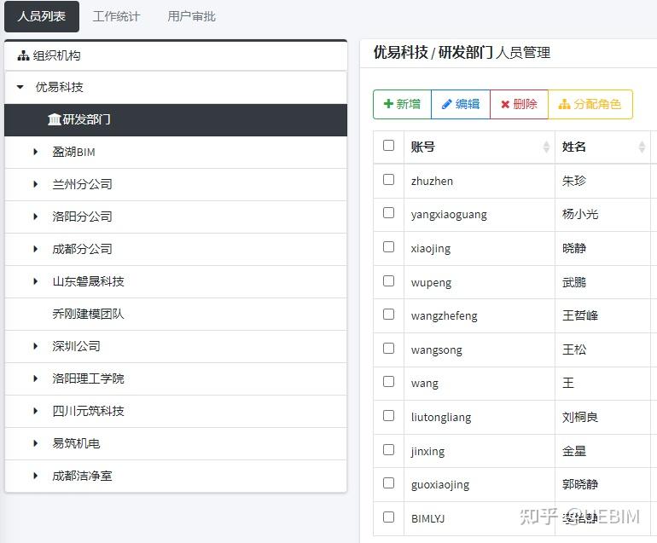Check the liutongliang row checkbox
Screen dimensions: 657x543
click(389, 416)
